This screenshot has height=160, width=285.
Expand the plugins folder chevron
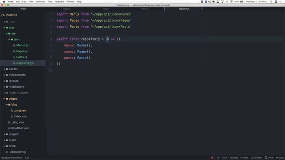point(4,134)
